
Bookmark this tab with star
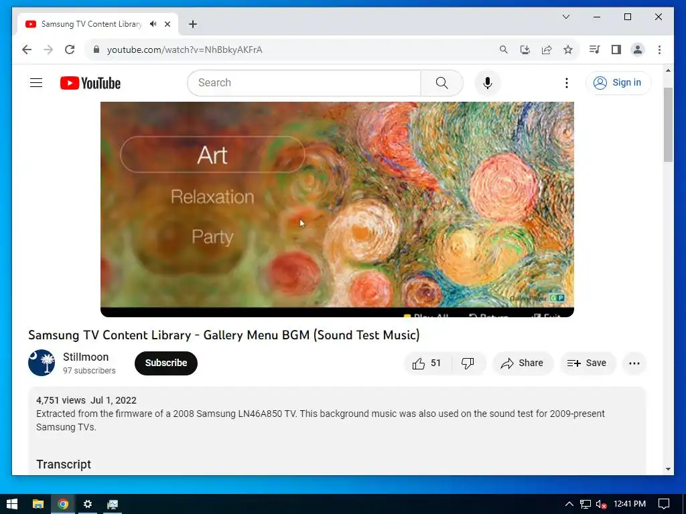coord(568,50)
